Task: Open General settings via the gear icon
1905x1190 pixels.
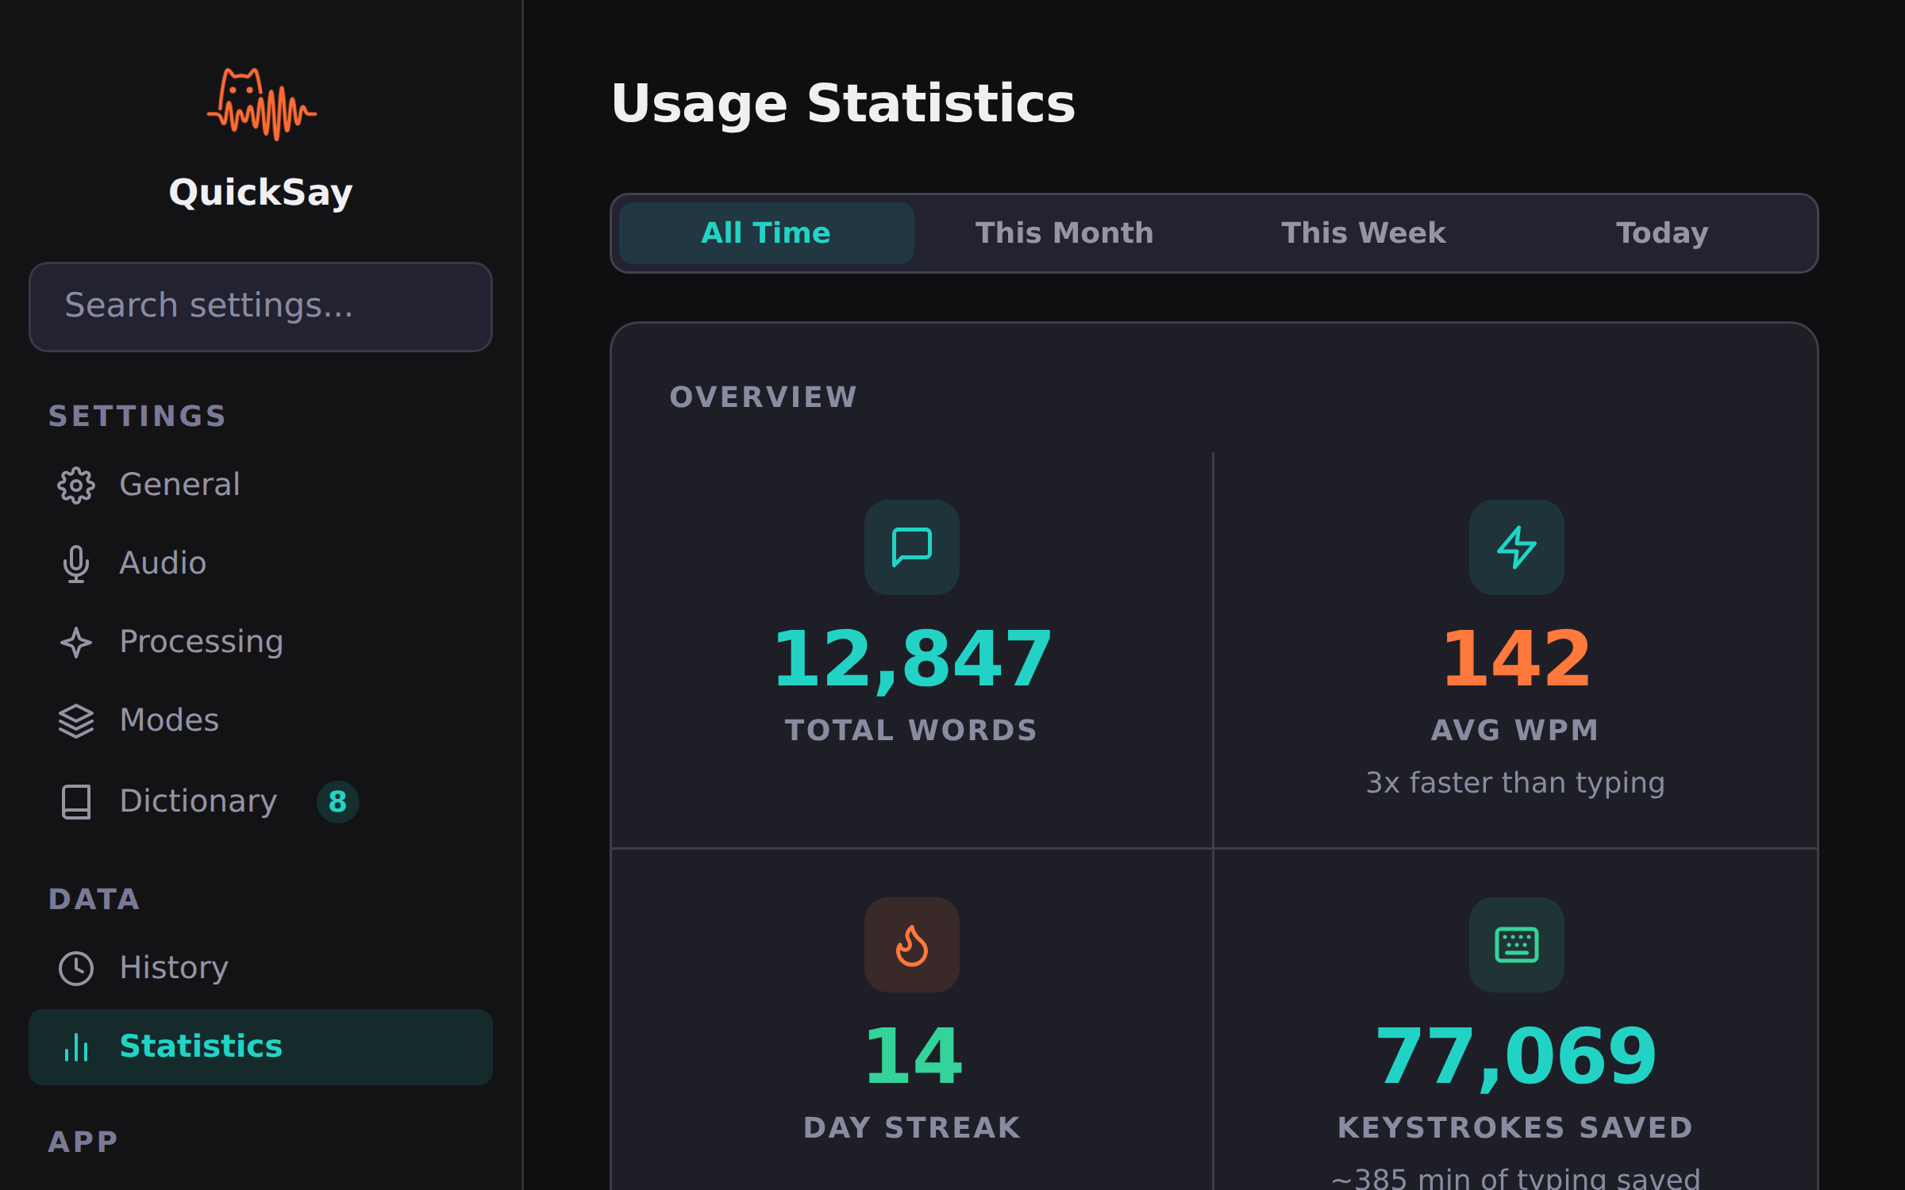Action: click(77, 486)
